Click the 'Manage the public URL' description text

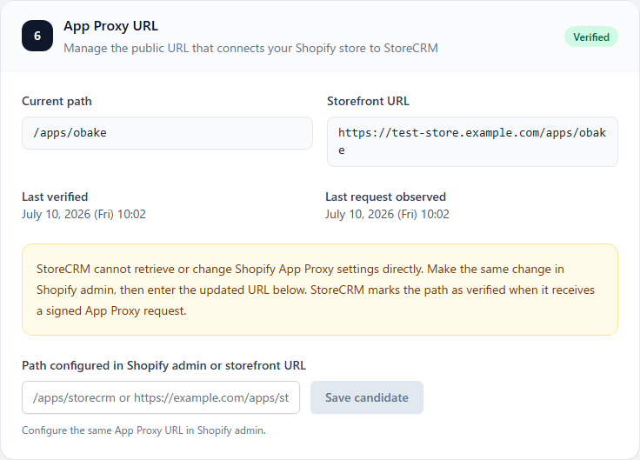pos(250,48)
